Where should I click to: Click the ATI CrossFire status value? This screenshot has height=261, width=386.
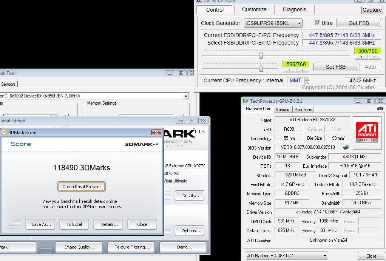pyautogui.click(x=328, y=240)
